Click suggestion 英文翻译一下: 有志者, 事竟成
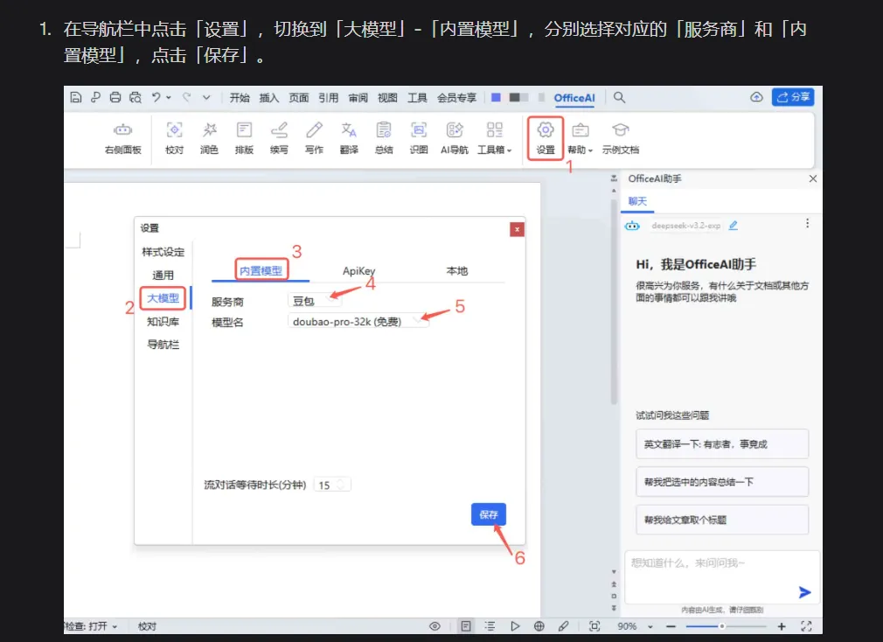883x642 pixels. 722,444
